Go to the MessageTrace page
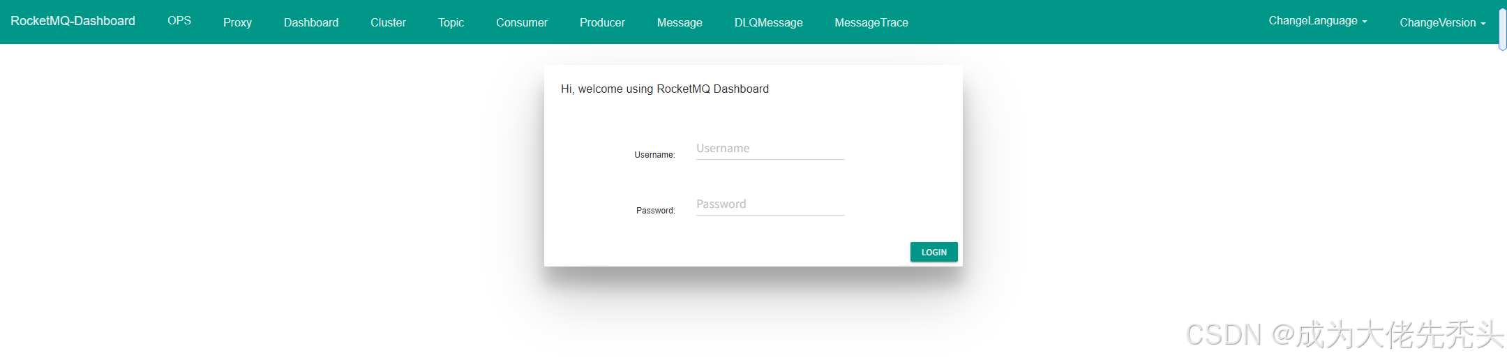The image size is (1507, 360). tap(871, 22)
